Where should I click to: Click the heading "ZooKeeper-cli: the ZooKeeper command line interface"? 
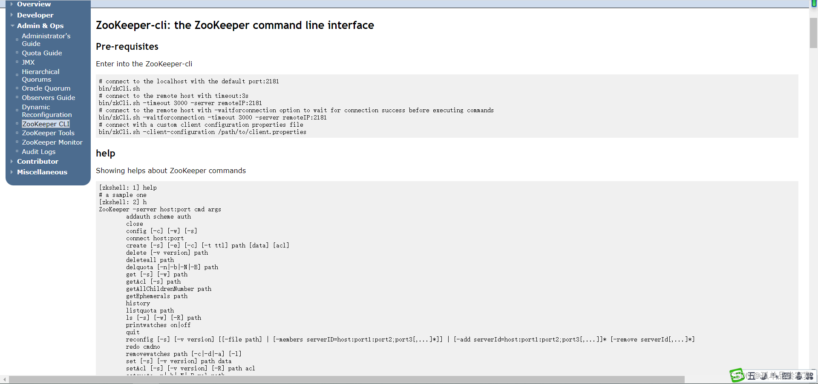coord(235,25)
